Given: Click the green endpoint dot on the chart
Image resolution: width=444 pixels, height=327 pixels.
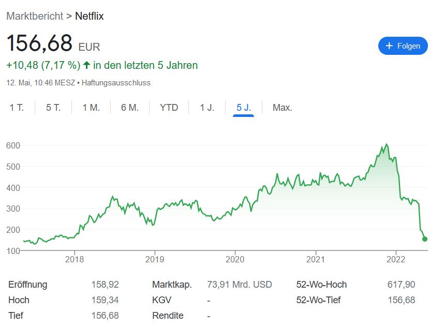Looking at the screenshot, I should coord(424,239).
